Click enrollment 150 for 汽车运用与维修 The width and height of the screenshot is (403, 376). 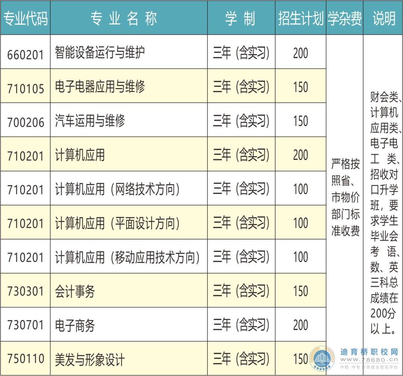300,121
